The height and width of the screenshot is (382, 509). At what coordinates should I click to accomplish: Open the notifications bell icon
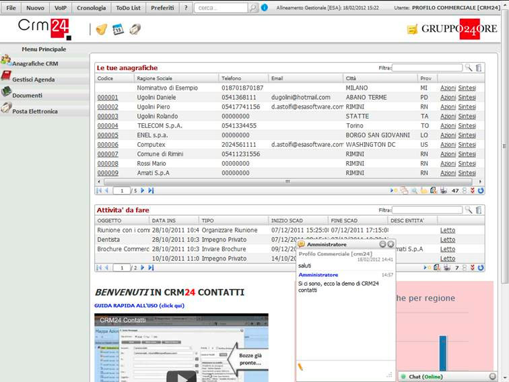point(102,30)
